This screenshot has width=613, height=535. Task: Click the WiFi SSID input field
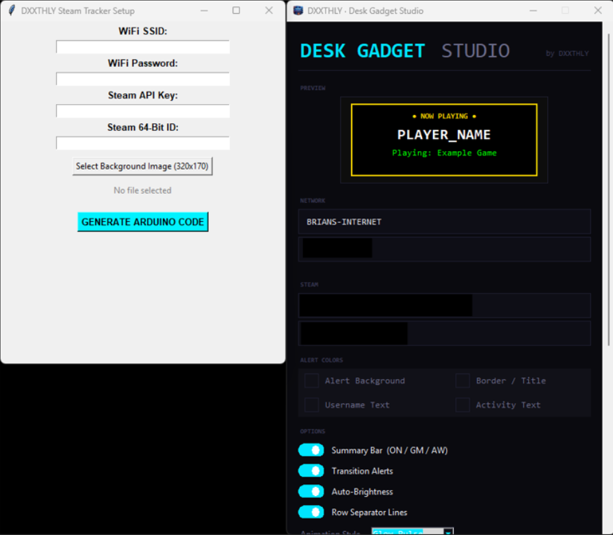pos(143,47)
